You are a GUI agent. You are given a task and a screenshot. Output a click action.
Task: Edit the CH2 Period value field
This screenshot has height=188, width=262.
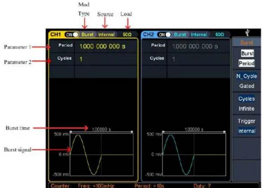[x=199, y=46]
